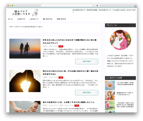
Task: Click red category tag on second article
Action: 61,78
